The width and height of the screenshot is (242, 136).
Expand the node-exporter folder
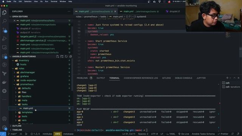point(15,80)
